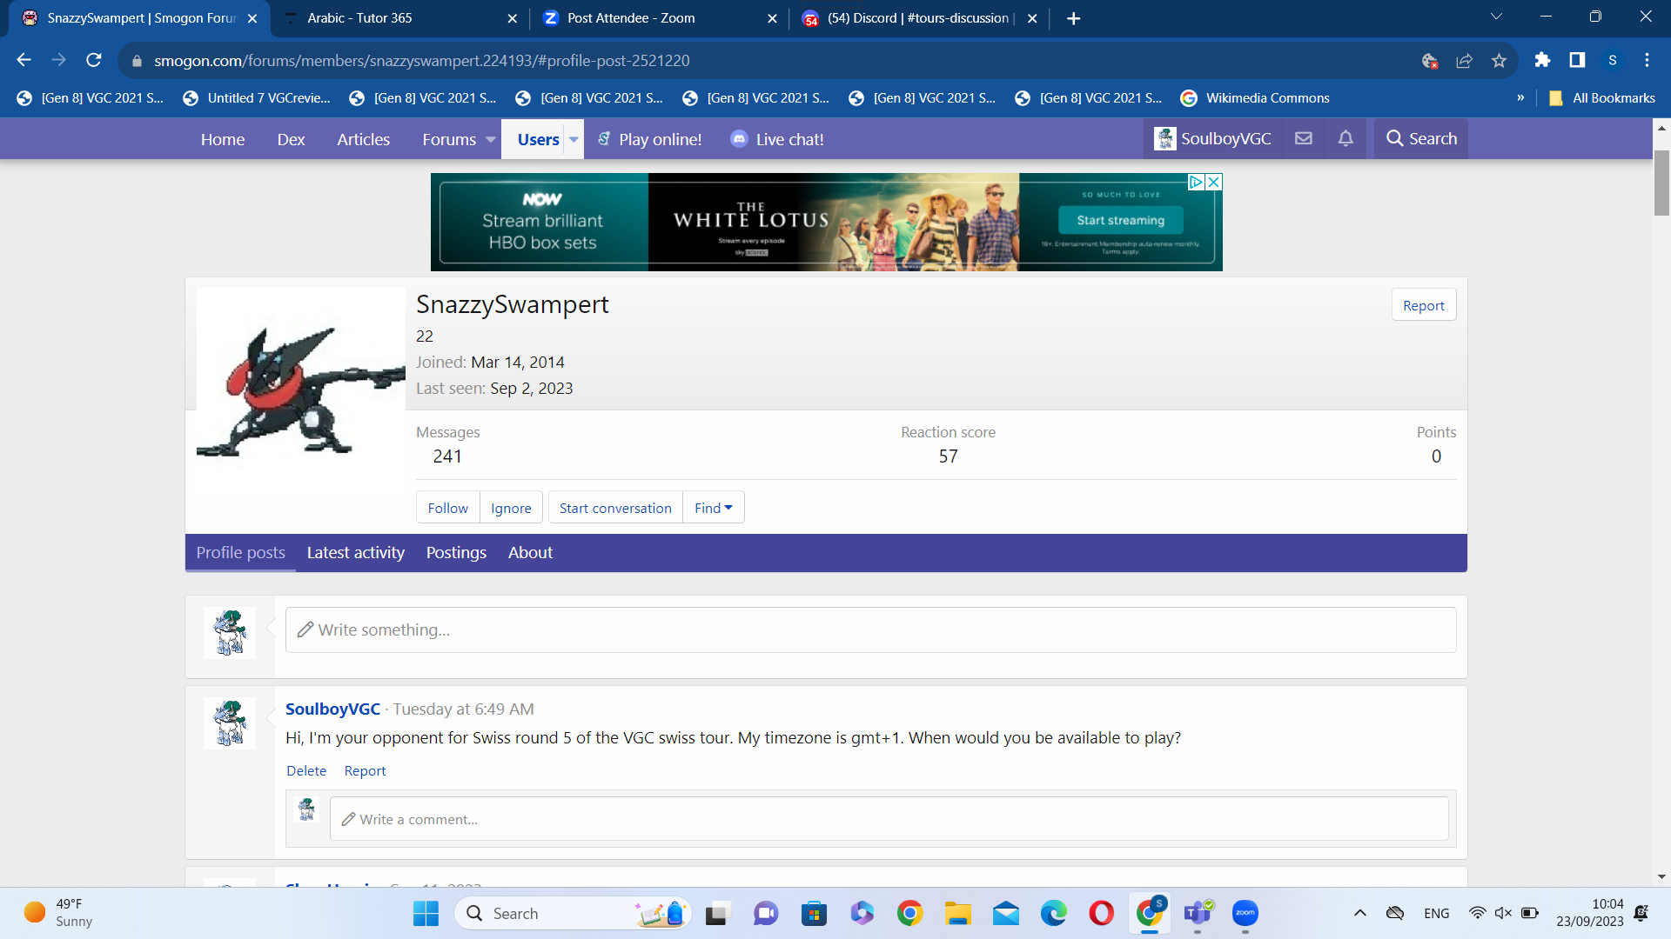Start a conversation with SnazzySwampert
The height and width of the screenshot is (939, 1671).
614,508
